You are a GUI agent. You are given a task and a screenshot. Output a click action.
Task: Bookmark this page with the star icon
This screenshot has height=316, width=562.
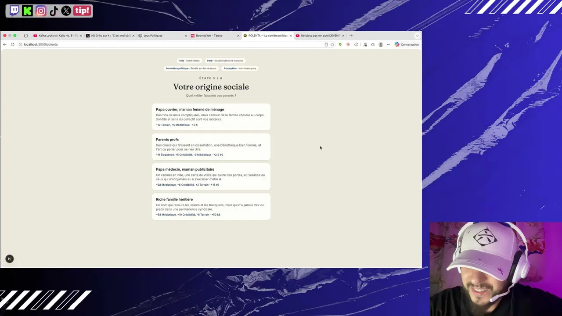tap(332, 44)
